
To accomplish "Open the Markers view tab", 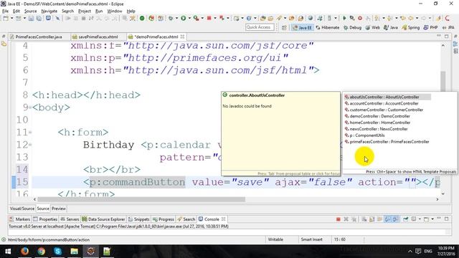I will 19,219.
